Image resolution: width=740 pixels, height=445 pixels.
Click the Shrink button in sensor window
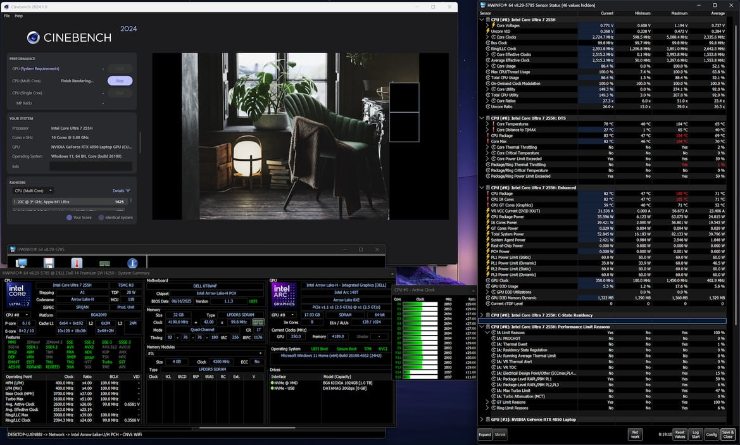(x=500, y=435)
